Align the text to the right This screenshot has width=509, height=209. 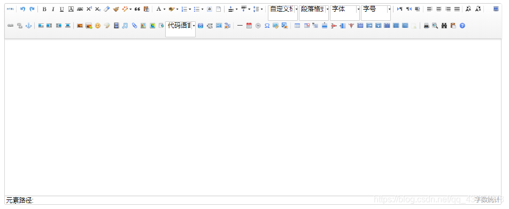pos(448,9)
